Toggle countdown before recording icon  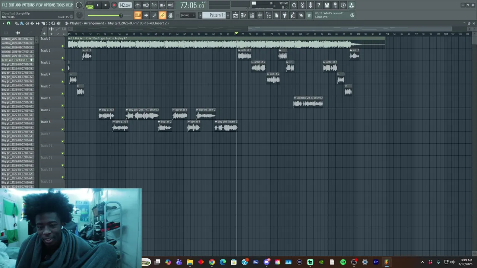[x=154, y=5]
